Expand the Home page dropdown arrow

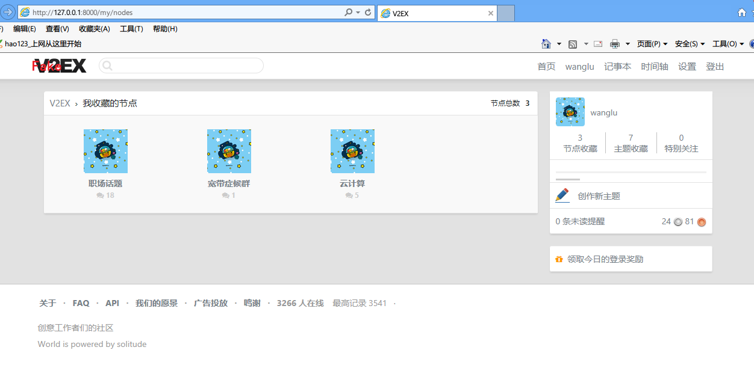coord(559,44)
